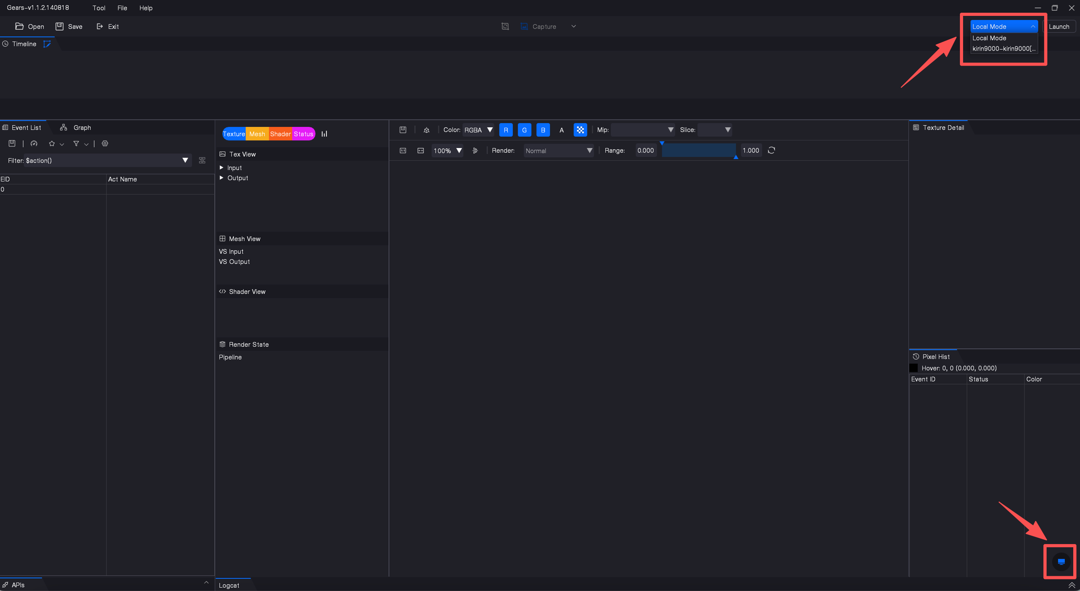The width and height of the screenshot is (1080, 591).
Task: Select the Status pill toggle
Action: point(303,134)
